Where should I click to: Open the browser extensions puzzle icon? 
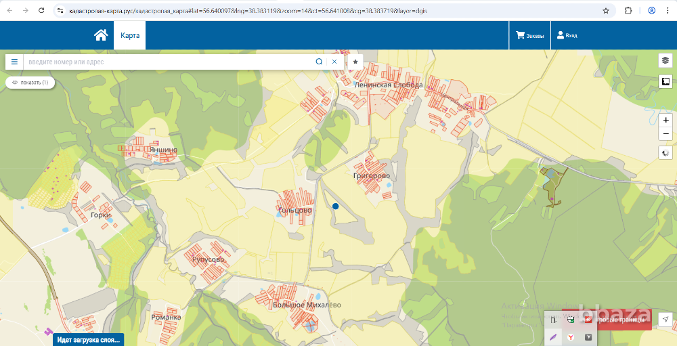click(628, 11)
